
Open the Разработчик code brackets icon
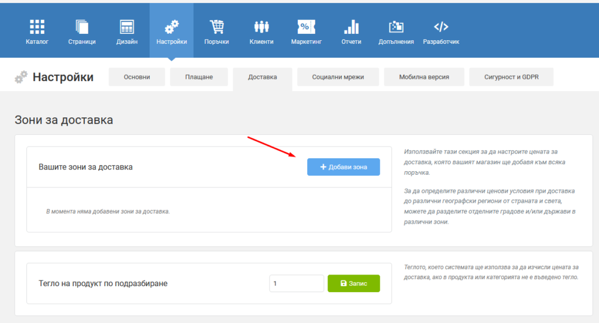441,27
